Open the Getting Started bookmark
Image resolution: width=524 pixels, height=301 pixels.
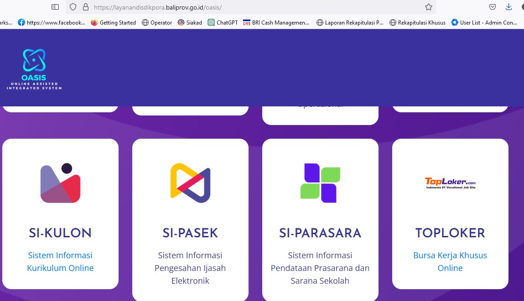click(x=113, y=22)
